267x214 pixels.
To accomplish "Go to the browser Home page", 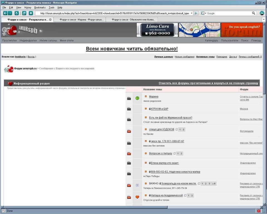I will point(31,13).
